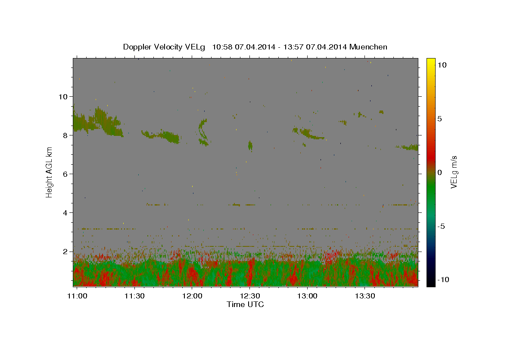Screen dimensions: 517x344
Task: Click the small cloud echo at 12:30 near 7.5 km
Action: coord(250,146)
